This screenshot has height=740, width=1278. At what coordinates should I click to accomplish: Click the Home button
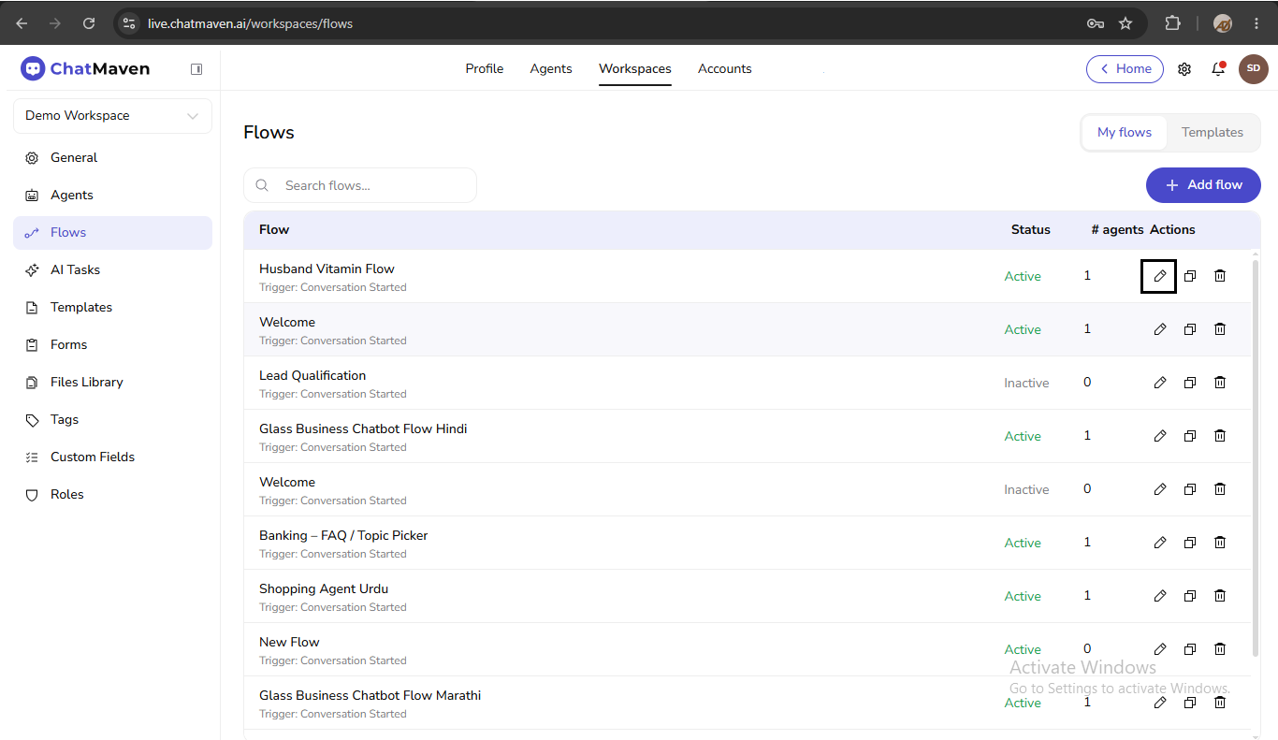click(x=1125, y=69)
